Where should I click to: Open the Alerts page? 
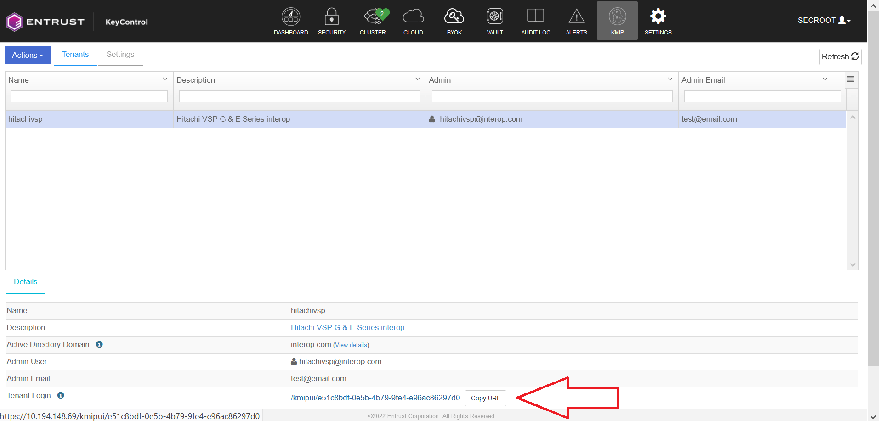[x=577, y=21]
